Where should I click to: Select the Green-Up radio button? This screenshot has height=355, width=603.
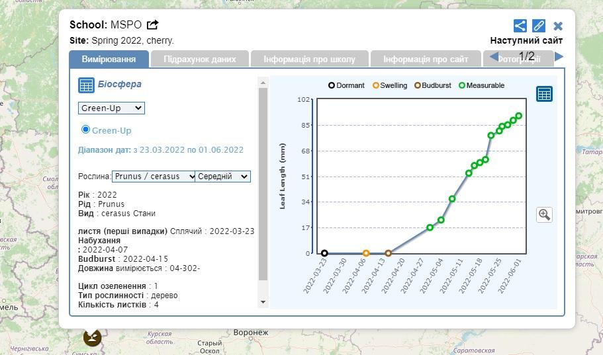point(85,130)
